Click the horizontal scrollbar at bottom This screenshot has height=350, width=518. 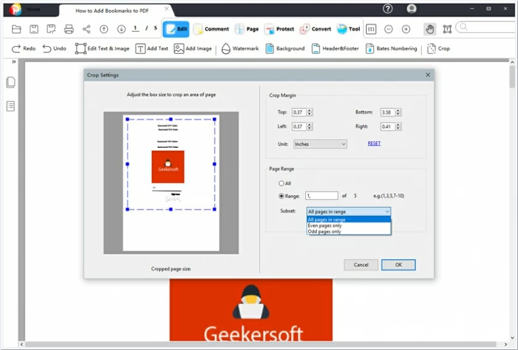pyautogui.click(x=261, y=344)
